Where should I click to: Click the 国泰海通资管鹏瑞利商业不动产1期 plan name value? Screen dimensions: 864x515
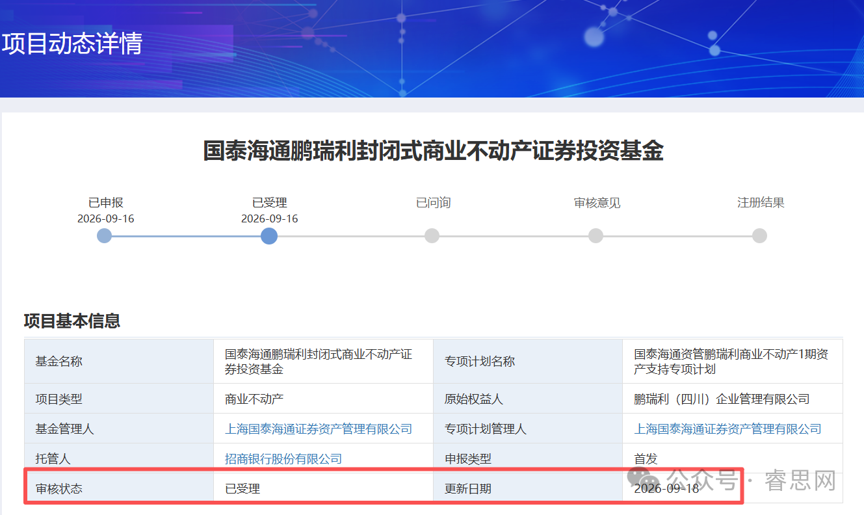pos(731,362)
